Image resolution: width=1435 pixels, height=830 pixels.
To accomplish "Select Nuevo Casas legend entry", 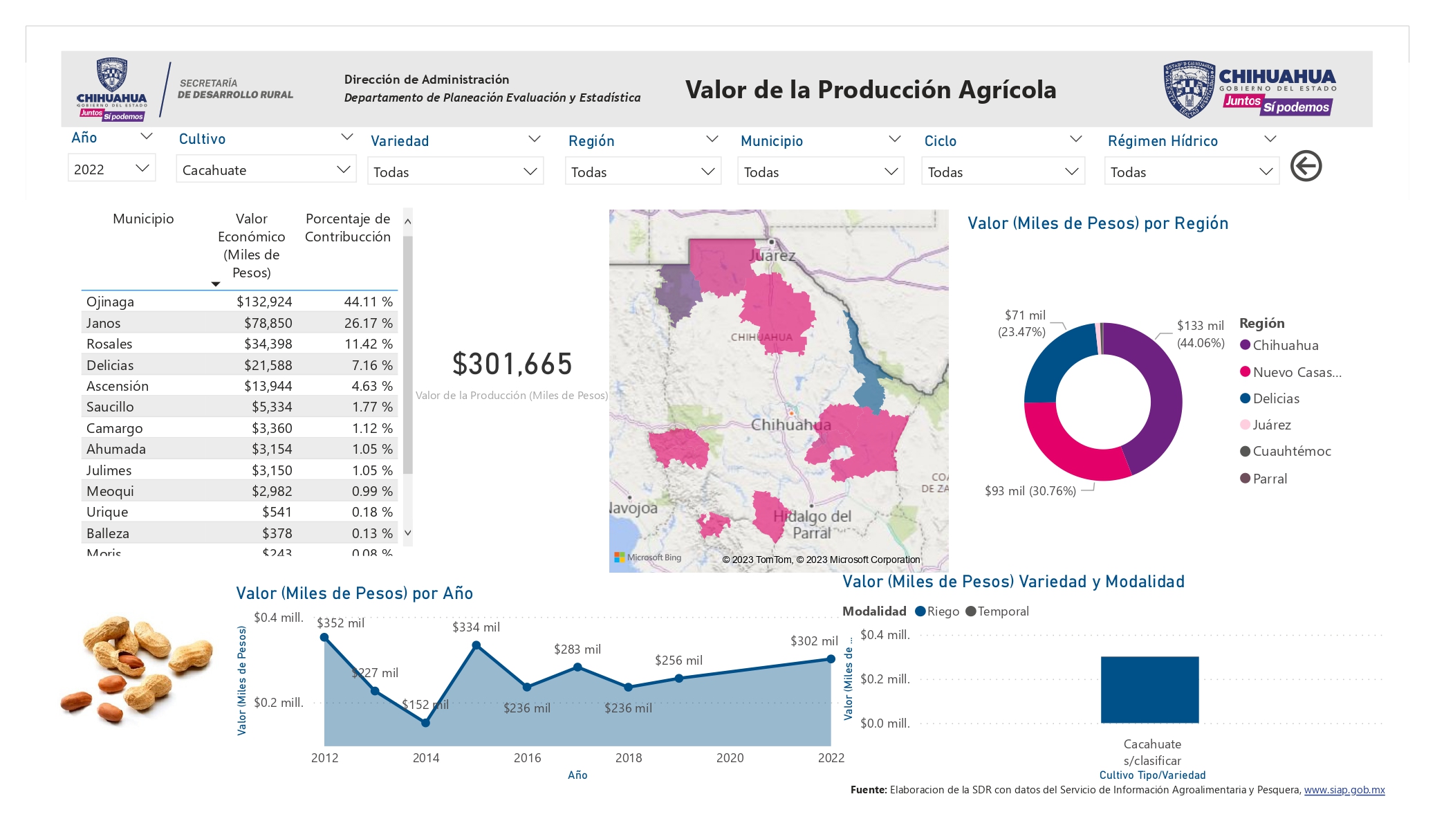I will [x=1290, y=372].
